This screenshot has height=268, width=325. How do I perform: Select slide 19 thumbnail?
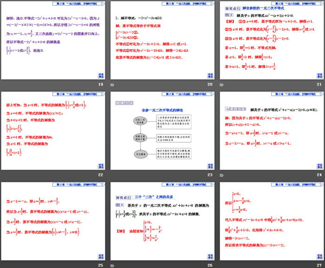point(53,40)
